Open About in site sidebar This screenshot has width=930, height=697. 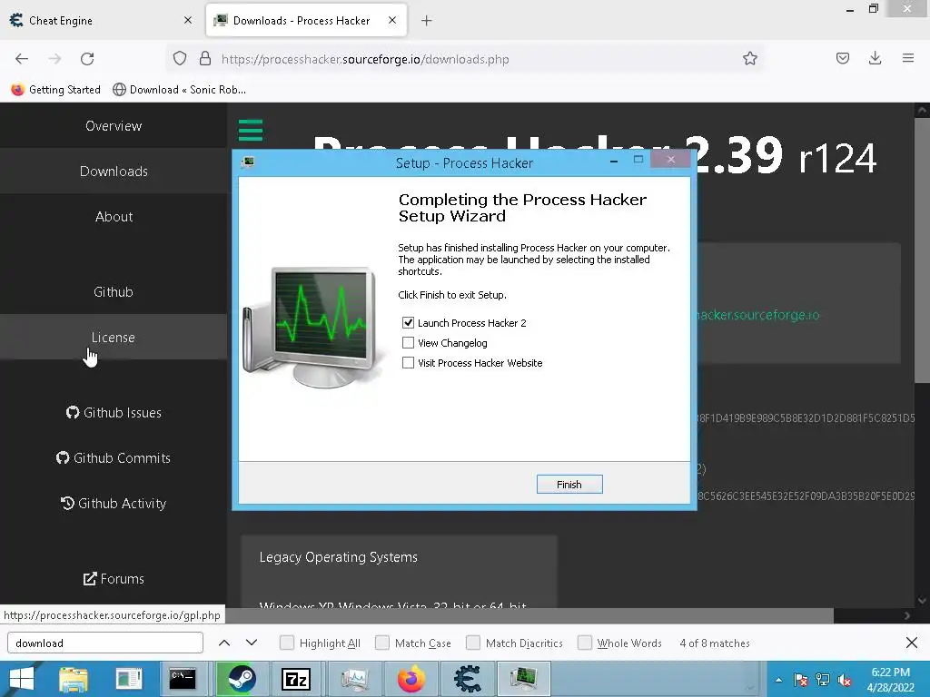pos(114,216)
